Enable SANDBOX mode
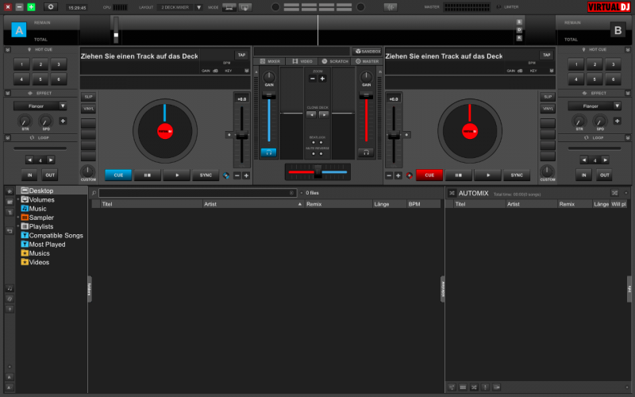The width and height of the screenshot is (635, 397). (367, 51)
